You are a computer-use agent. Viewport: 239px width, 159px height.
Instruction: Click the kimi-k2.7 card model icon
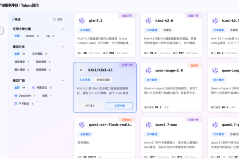pos(215,21)
